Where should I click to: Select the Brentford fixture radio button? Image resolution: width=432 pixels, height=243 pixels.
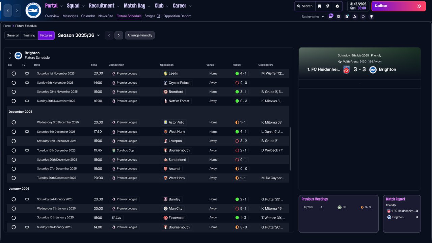[13, 92]
